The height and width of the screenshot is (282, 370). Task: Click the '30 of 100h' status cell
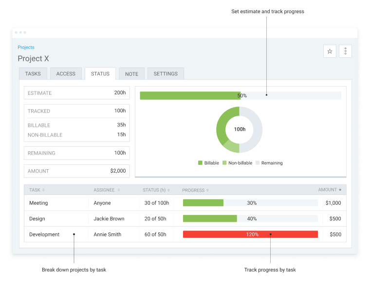(x=157, y=203)
